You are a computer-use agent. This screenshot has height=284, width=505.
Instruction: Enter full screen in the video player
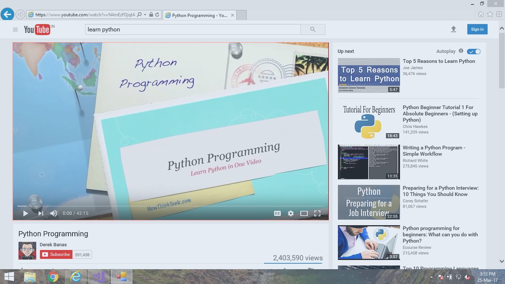click(317, 213)
